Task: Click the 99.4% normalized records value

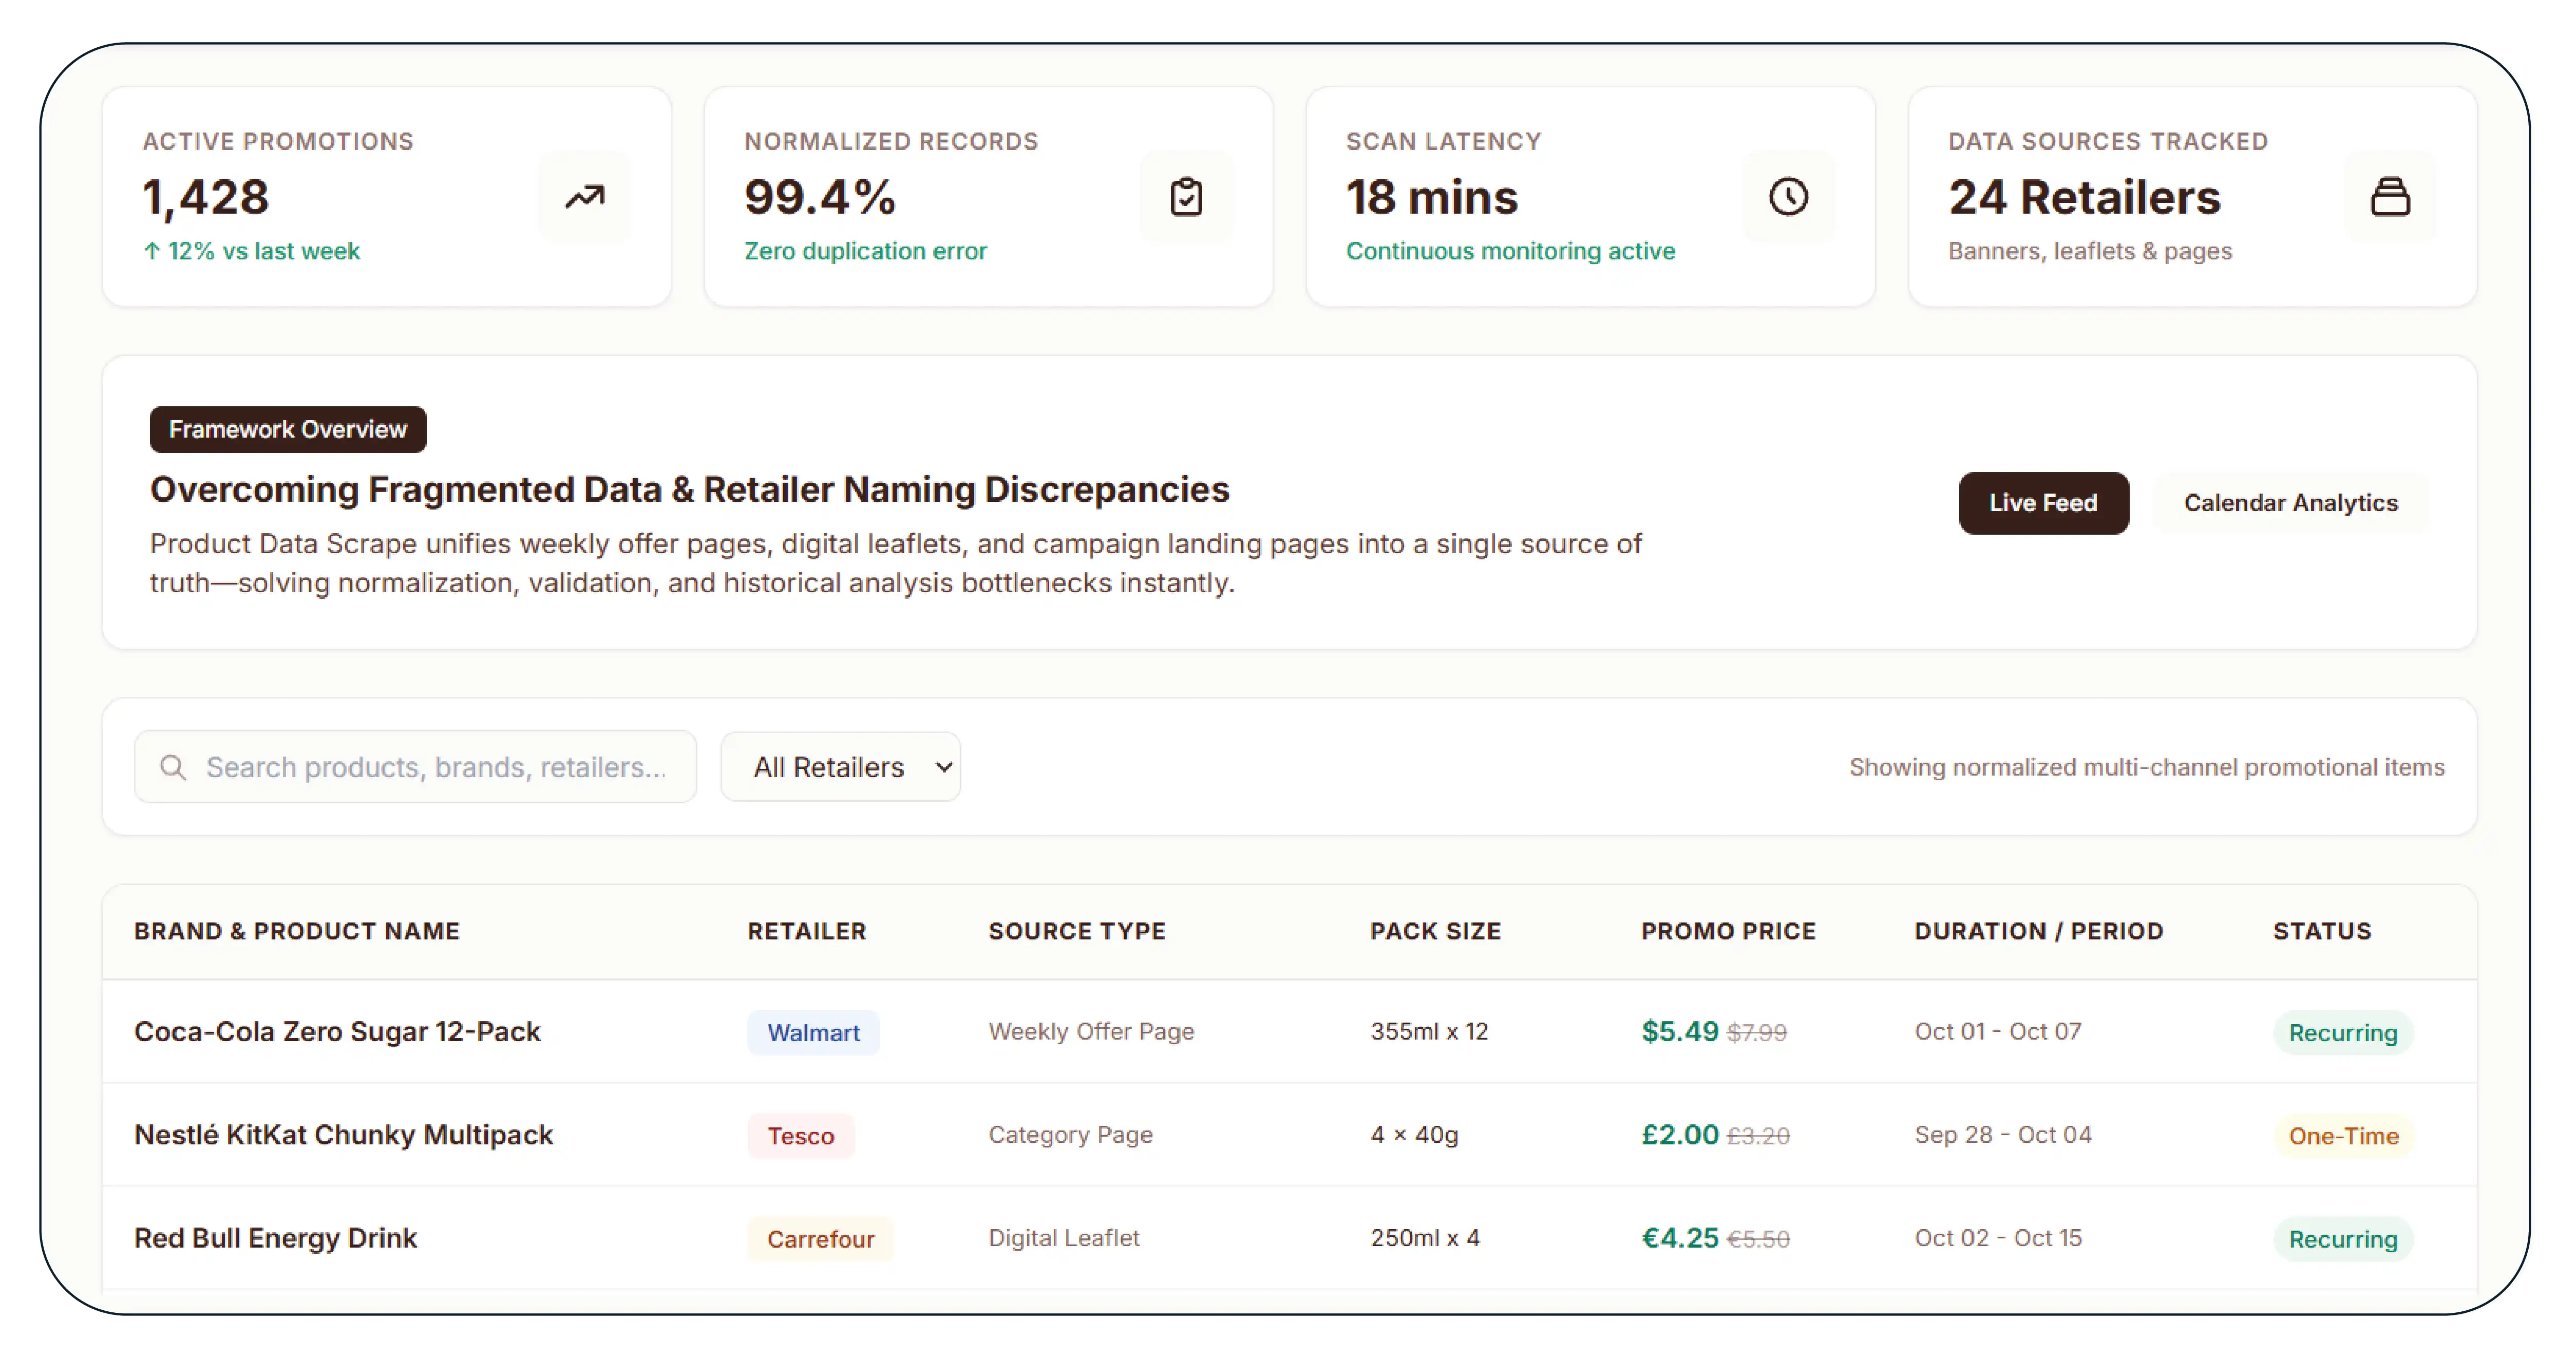Action: pos(820,197)
